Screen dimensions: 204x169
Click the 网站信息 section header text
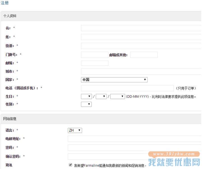coord(10,119)
